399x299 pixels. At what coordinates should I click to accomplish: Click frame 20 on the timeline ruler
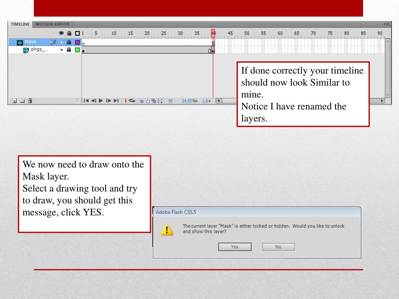pos(147,33)
